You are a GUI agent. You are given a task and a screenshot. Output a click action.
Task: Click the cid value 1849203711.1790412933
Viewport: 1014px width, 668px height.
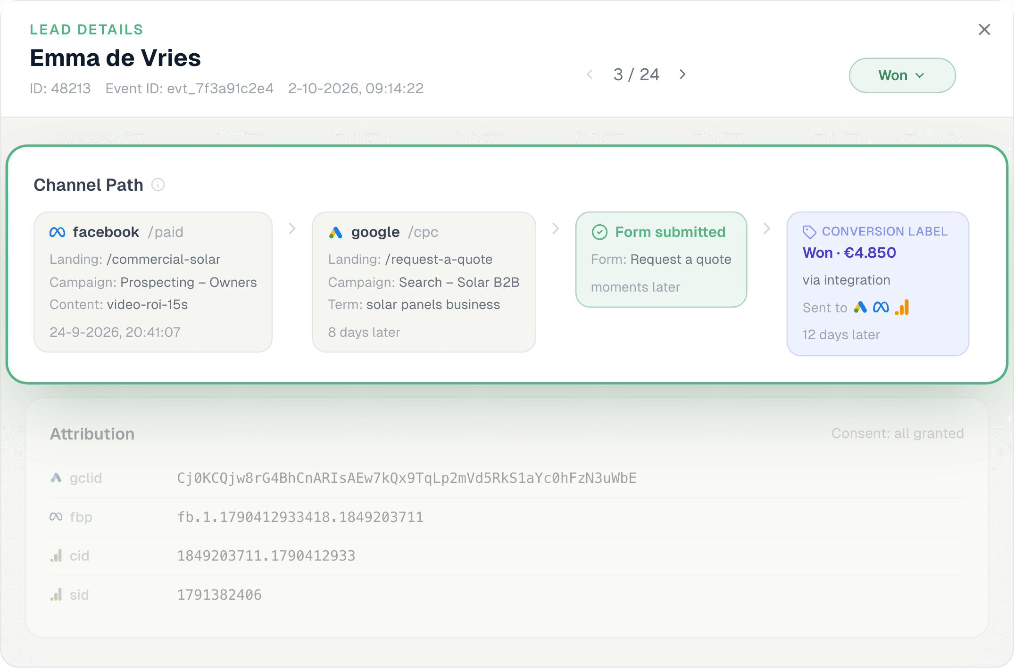(266, 556)
